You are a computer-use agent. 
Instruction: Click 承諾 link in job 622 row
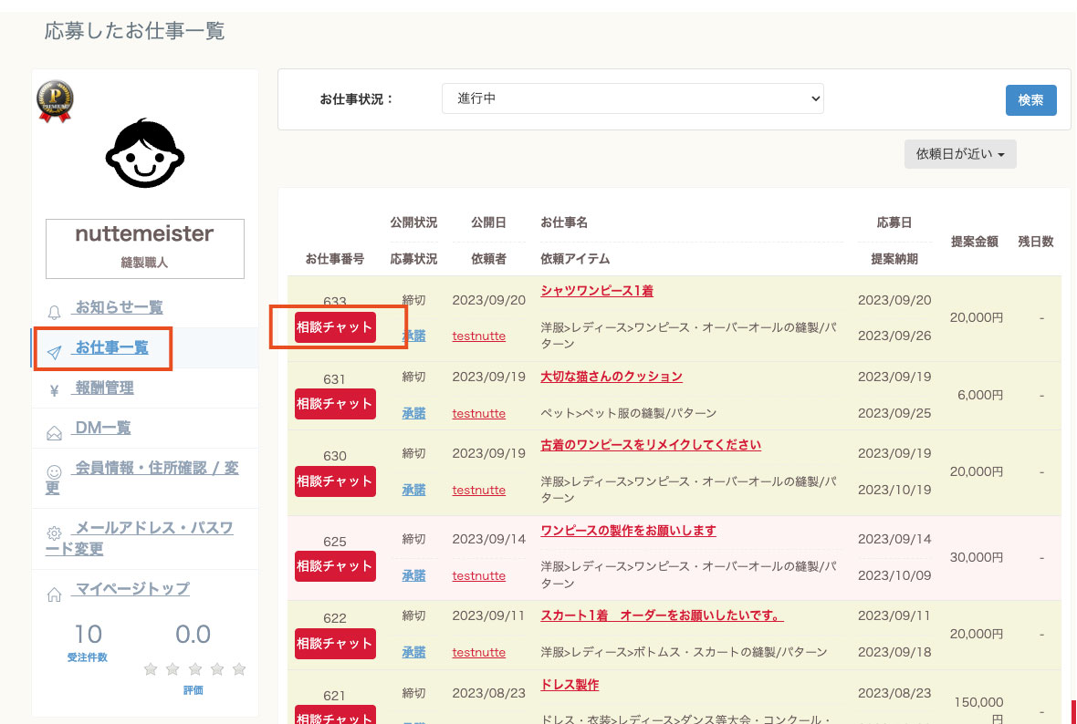tap(413, 653)
